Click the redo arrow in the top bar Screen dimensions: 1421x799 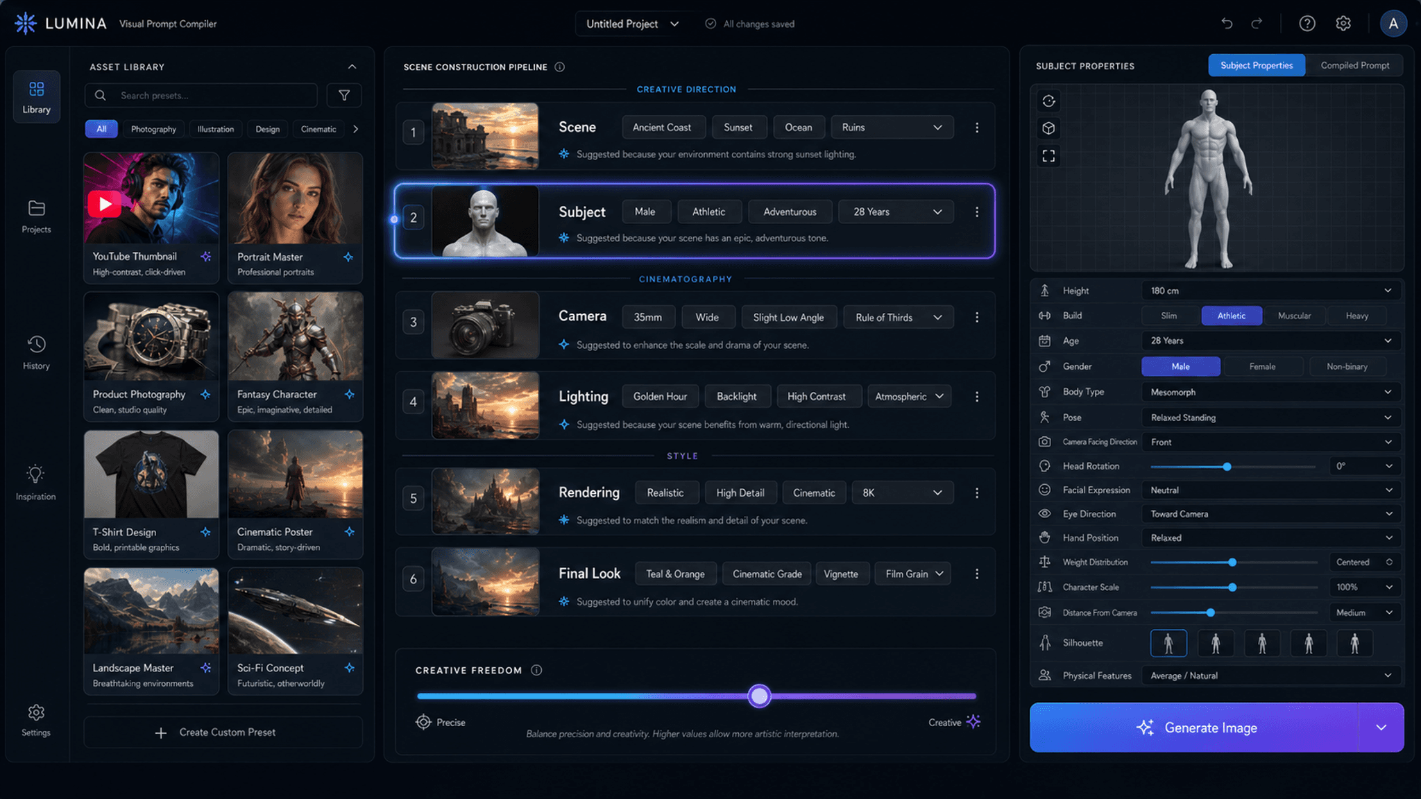click(1257, 24)
